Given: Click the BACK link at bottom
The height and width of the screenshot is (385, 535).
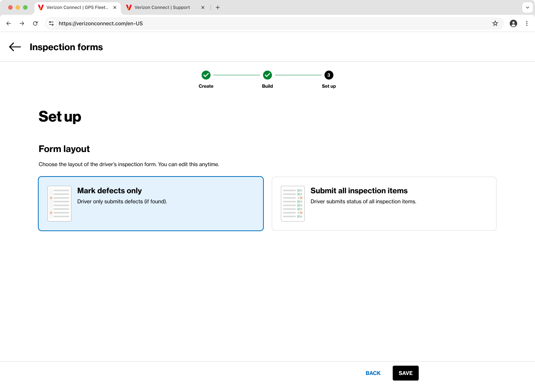Looking at the screenshot, I should (373, 373).
